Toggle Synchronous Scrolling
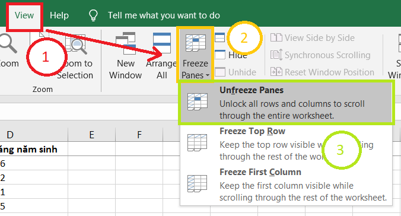 [320, 55]
